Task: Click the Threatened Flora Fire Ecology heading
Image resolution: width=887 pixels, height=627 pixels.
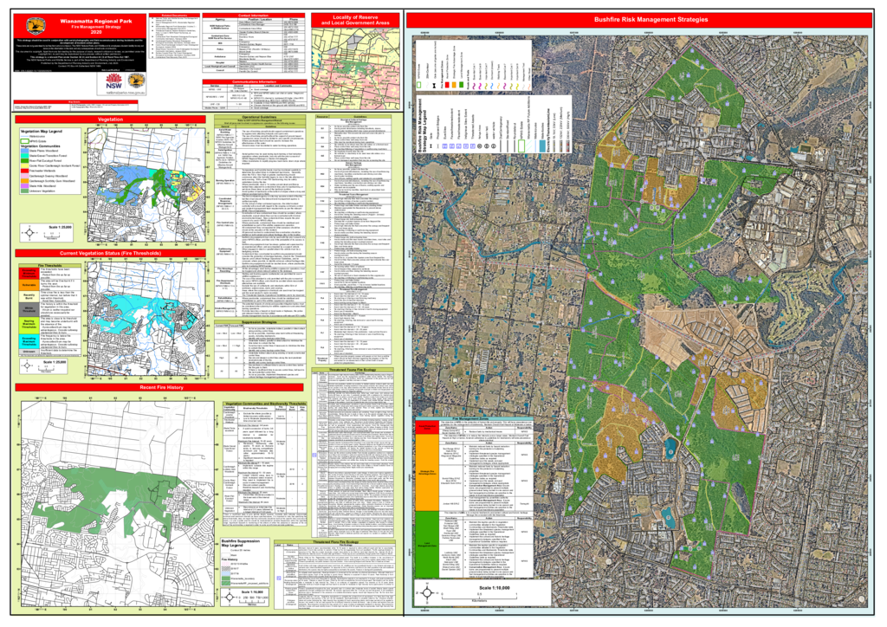Action: [333, 541]
